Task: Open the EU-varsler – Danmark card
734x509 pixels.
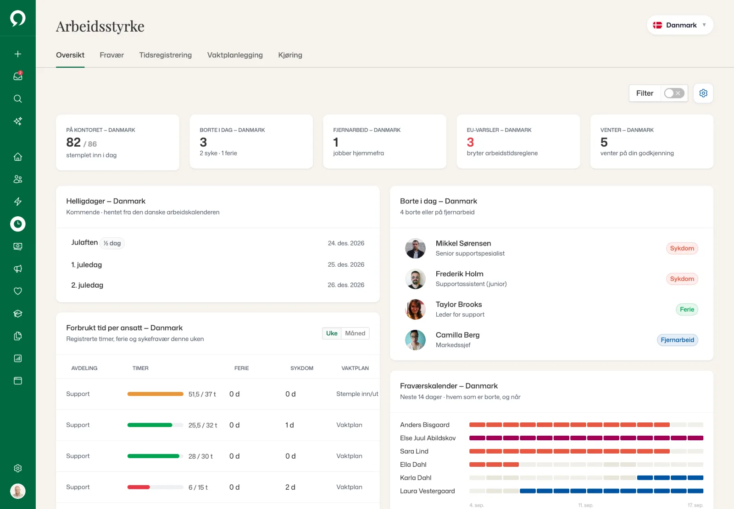Action: 518,142
